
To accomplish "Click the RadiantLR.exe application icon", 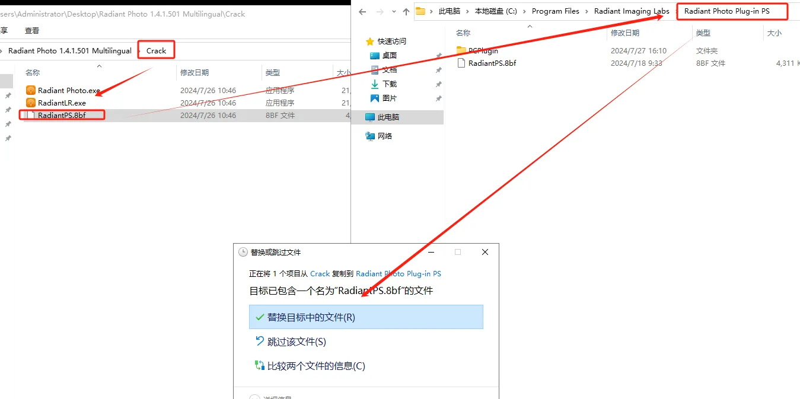I will coord(31,103).
